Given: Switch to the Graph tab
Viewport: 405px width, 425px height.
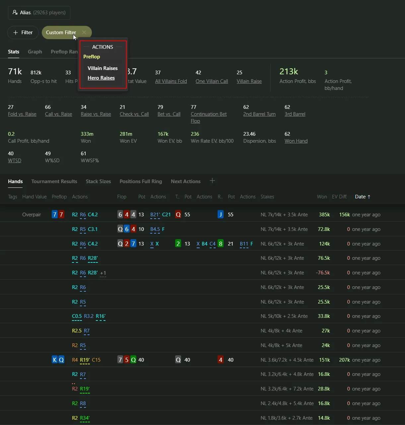Looking at the screenshot, I should point(35,52).
